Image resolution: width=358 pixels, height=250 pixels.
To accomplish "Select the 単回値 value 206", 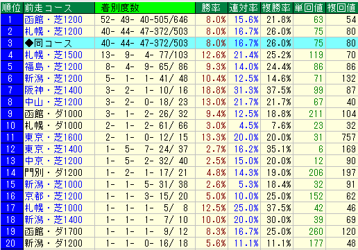I will coord(316,172).
